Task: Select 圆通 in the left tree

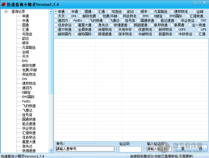Action: point(25,25)
